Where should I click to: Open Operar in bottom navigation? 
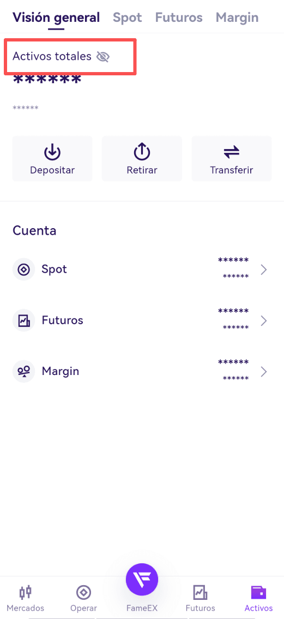pyautogui.click(x=83, y=598)
